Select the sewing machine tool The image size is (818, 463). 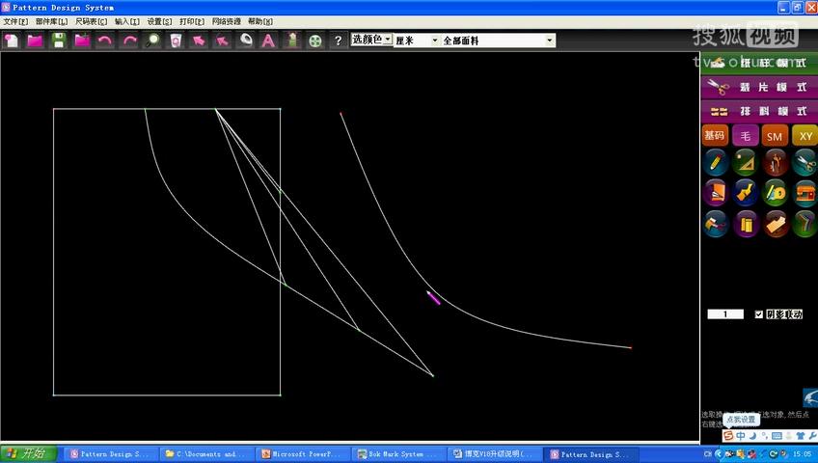[x=804, y=193]
